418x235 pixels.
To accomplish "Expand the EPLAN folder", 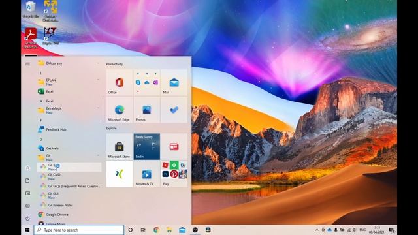I will 69,82.
